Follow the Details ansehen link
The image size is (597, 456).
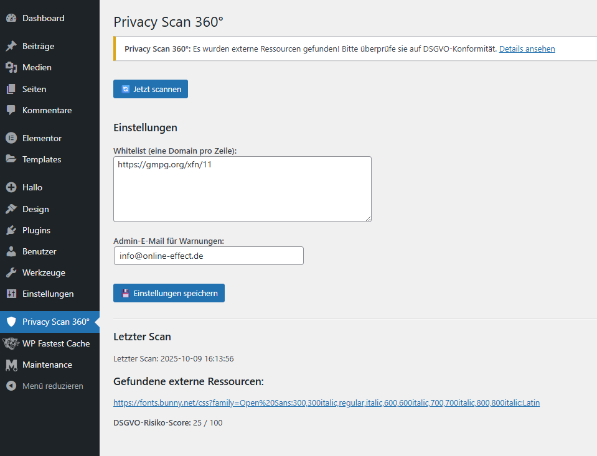[x=527, y=49]
